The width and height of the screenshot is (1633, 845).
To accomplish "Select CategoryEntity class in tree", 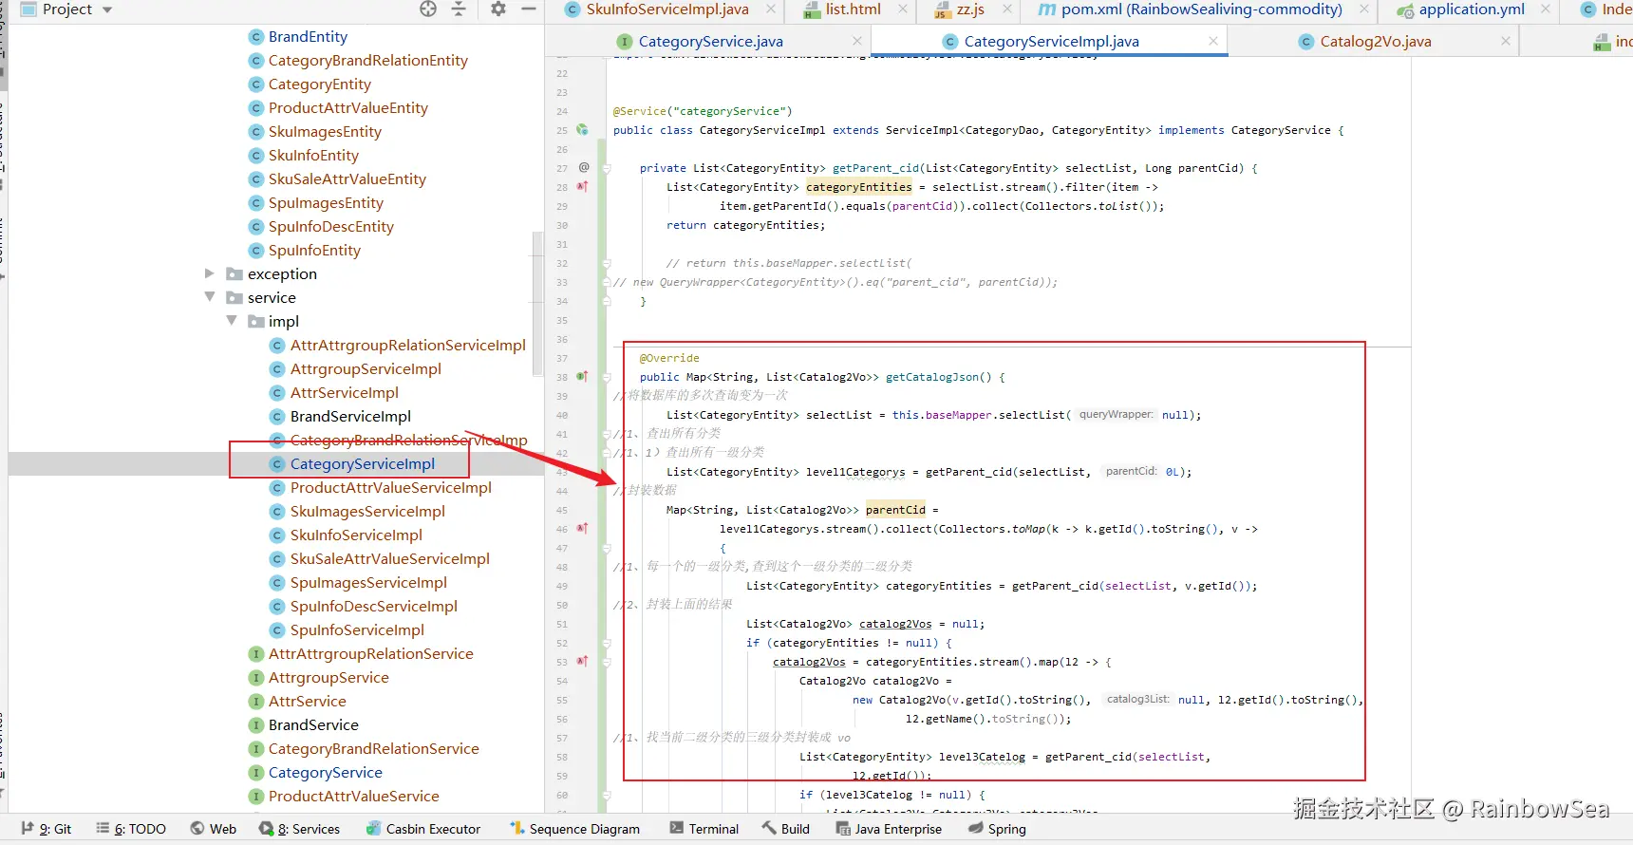I will pyautogui.click(x=319, y=84).
